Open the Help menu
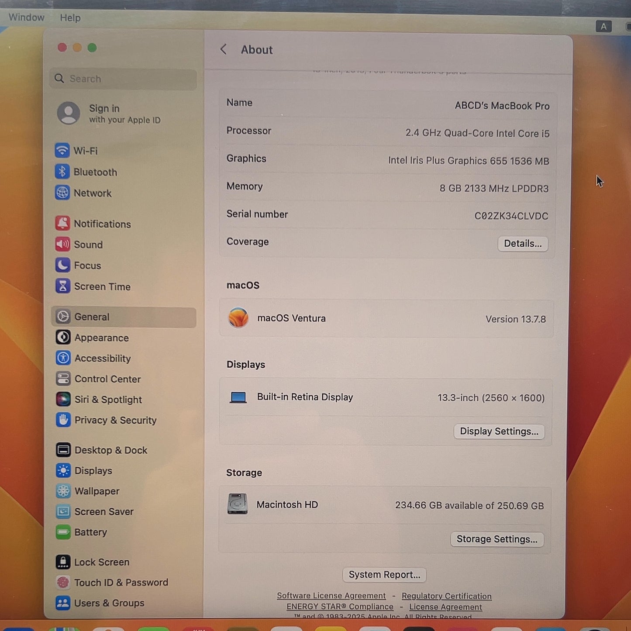The width and height of the screenshot is (631, 631). (x=70, y=18)
